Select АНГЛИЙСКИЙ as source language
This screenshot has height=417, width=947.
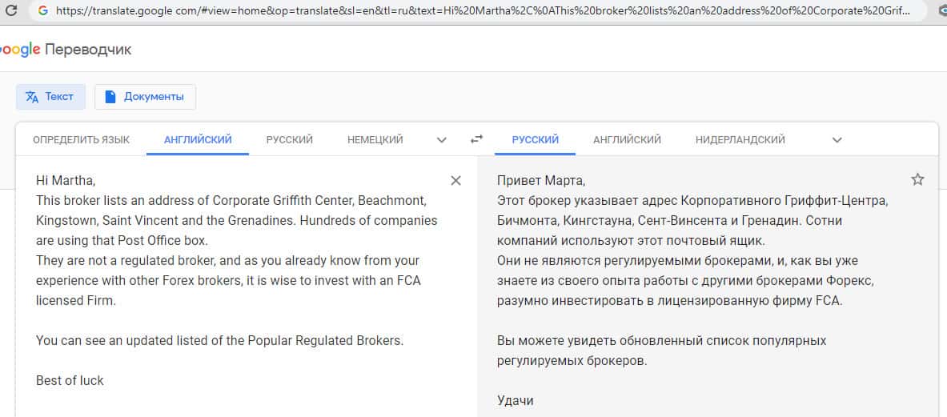(x=198, y=139)
